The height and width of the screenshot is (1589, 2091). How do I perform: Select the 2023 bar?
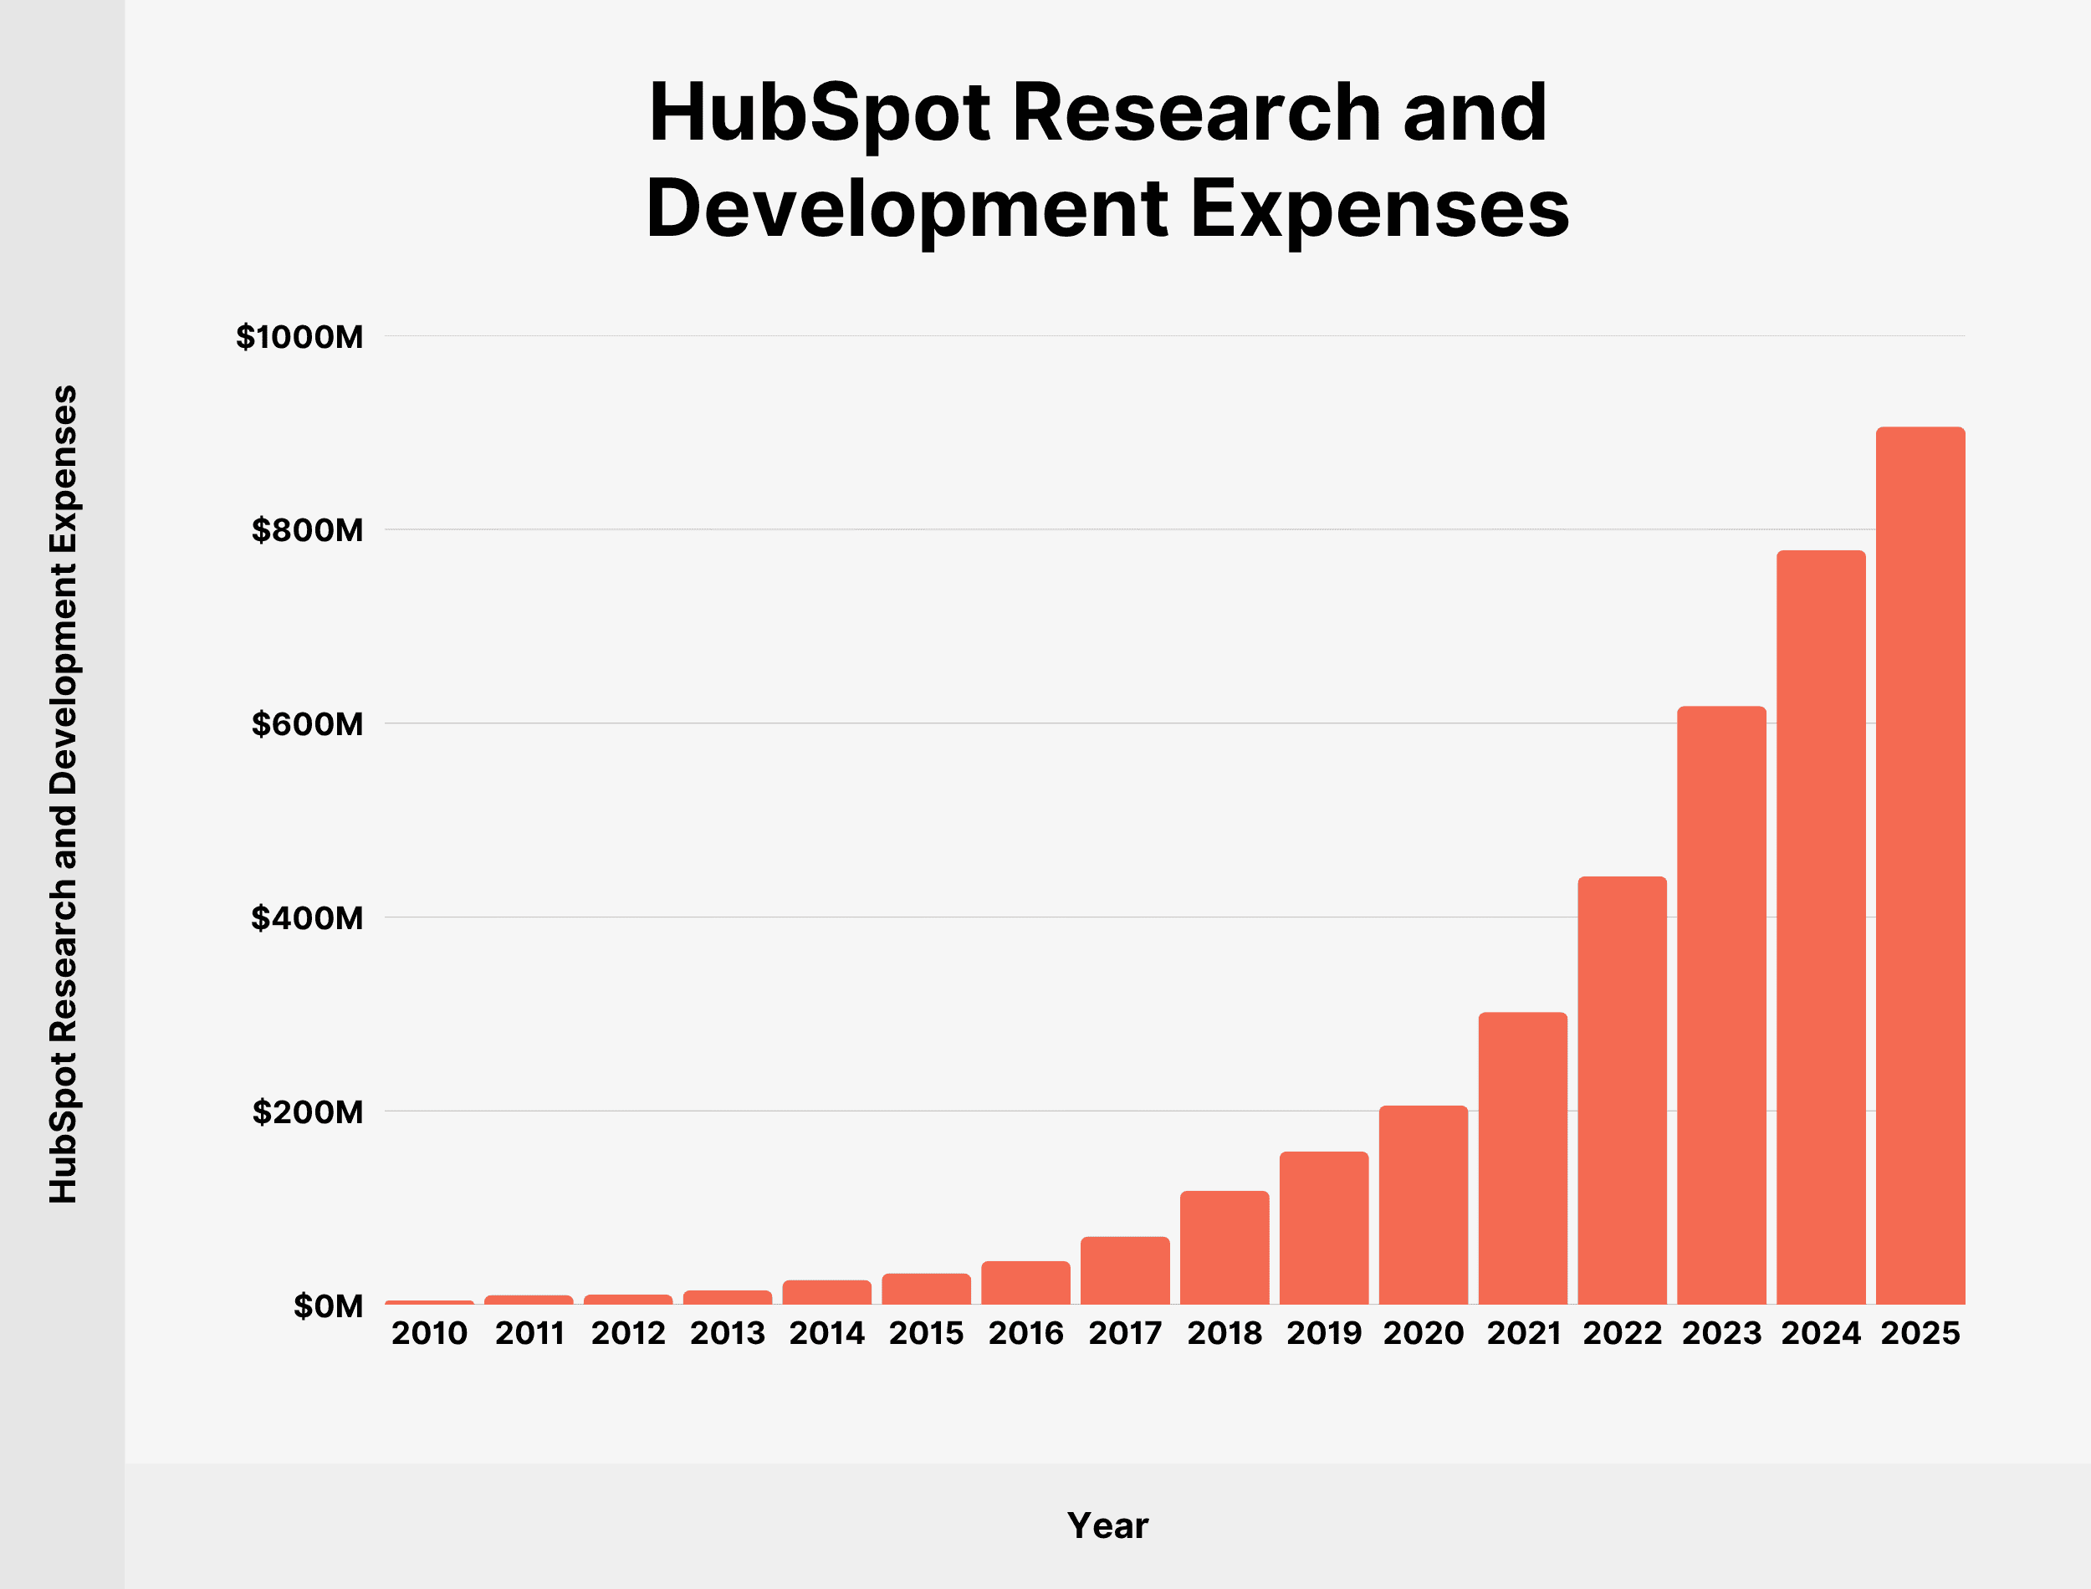click(x=1721, y=1004)
